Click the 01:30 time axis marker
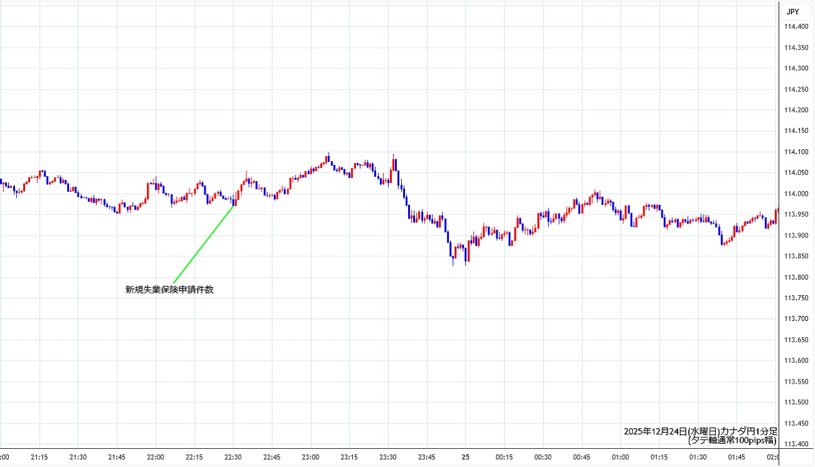 coord(698,457)
